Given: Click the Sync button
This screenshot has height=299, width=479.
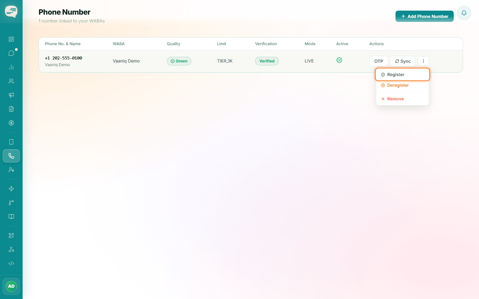Looking at the screenshot, I should 403,61.
